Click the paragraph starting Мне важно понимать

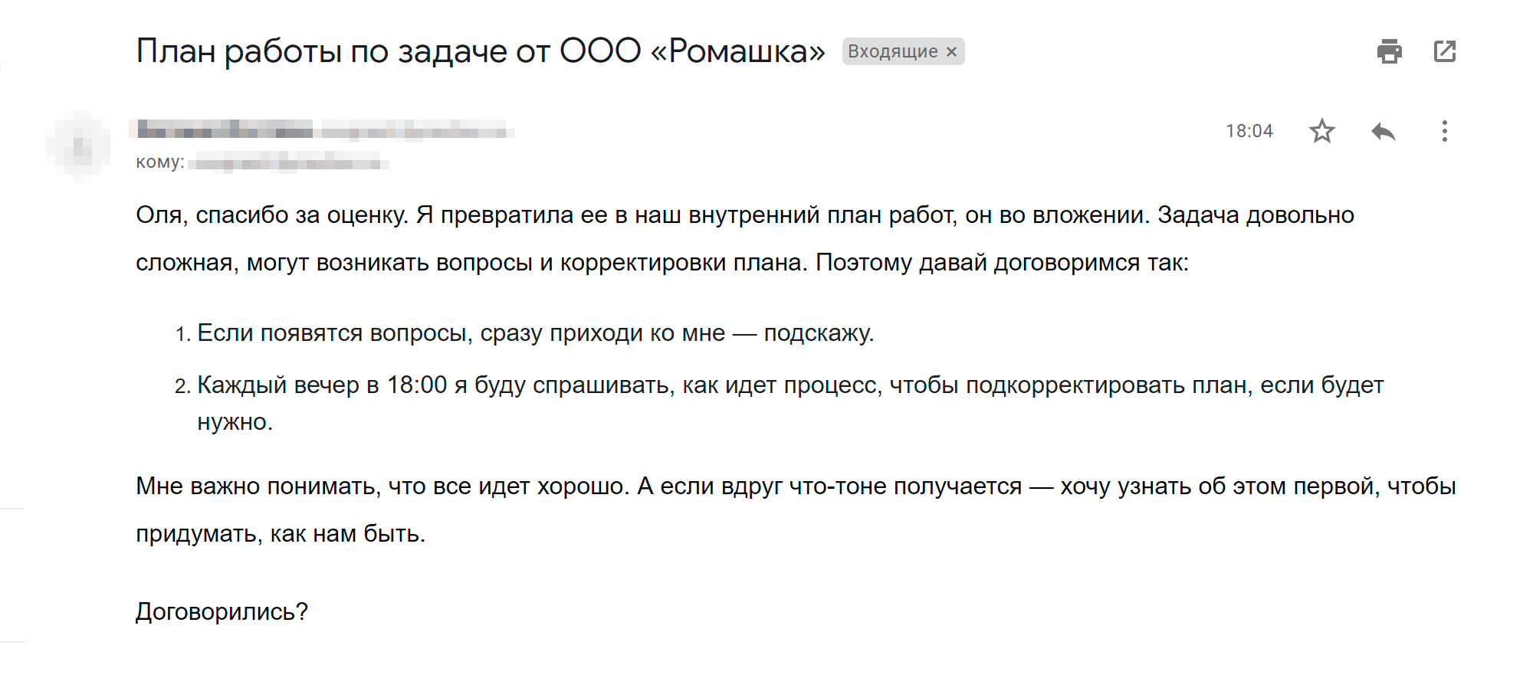(x=796, y=509)
